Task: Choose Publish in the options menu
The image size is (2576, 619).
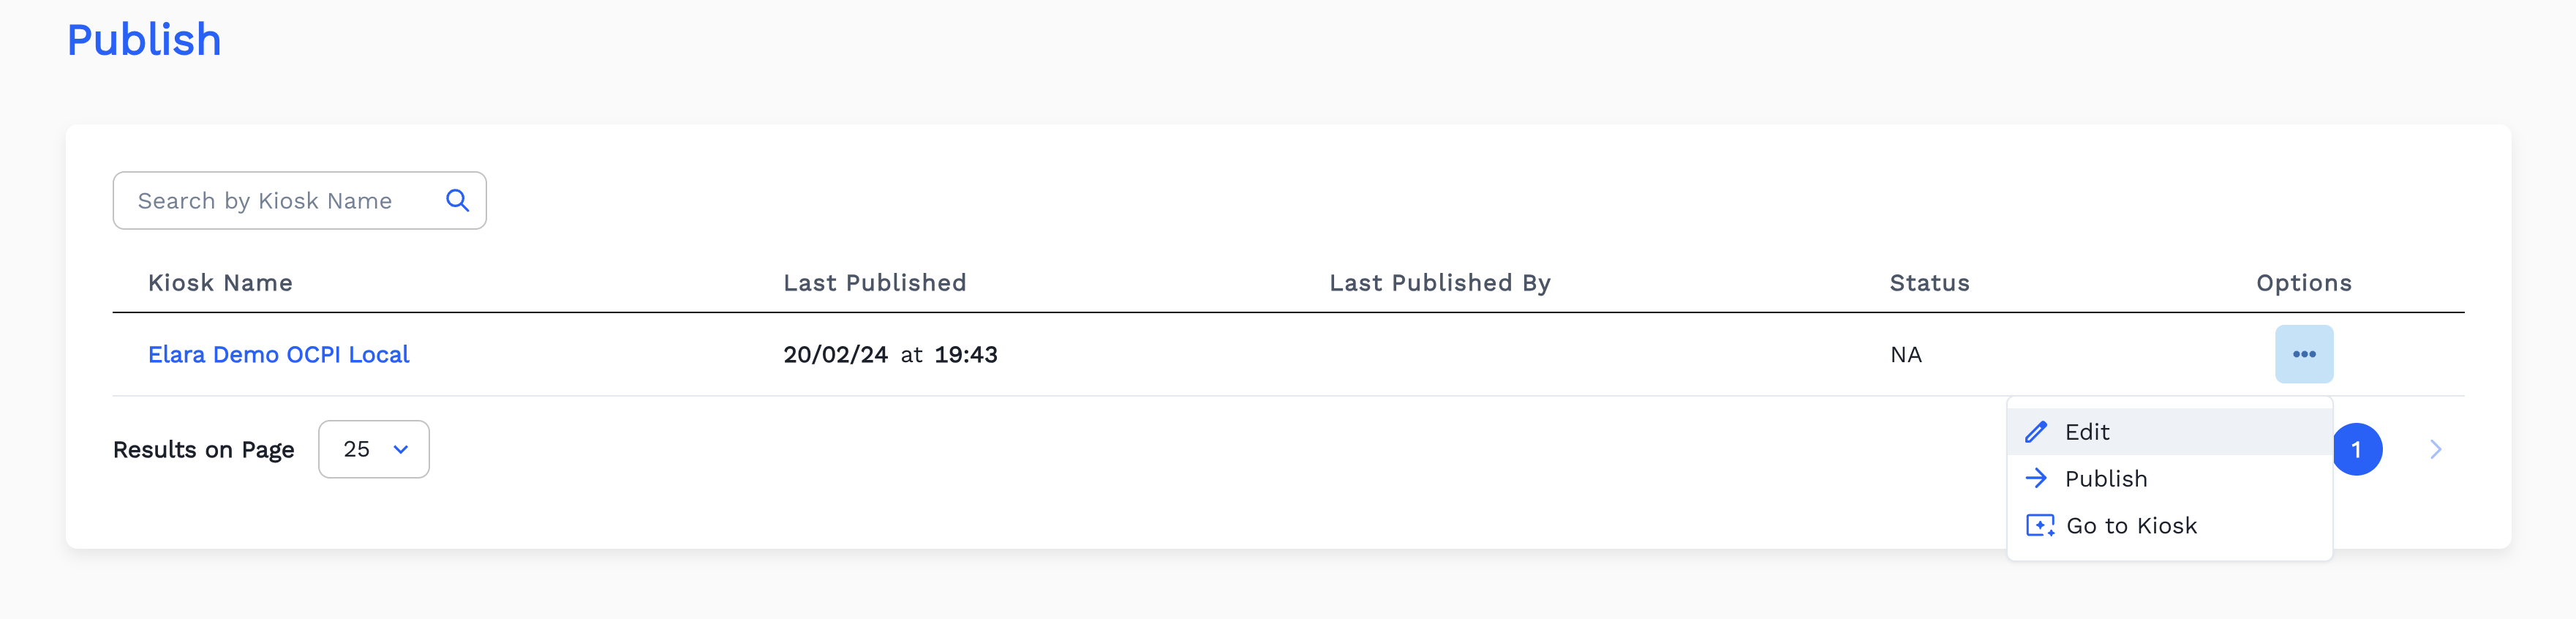Action: pos(2105,479)
